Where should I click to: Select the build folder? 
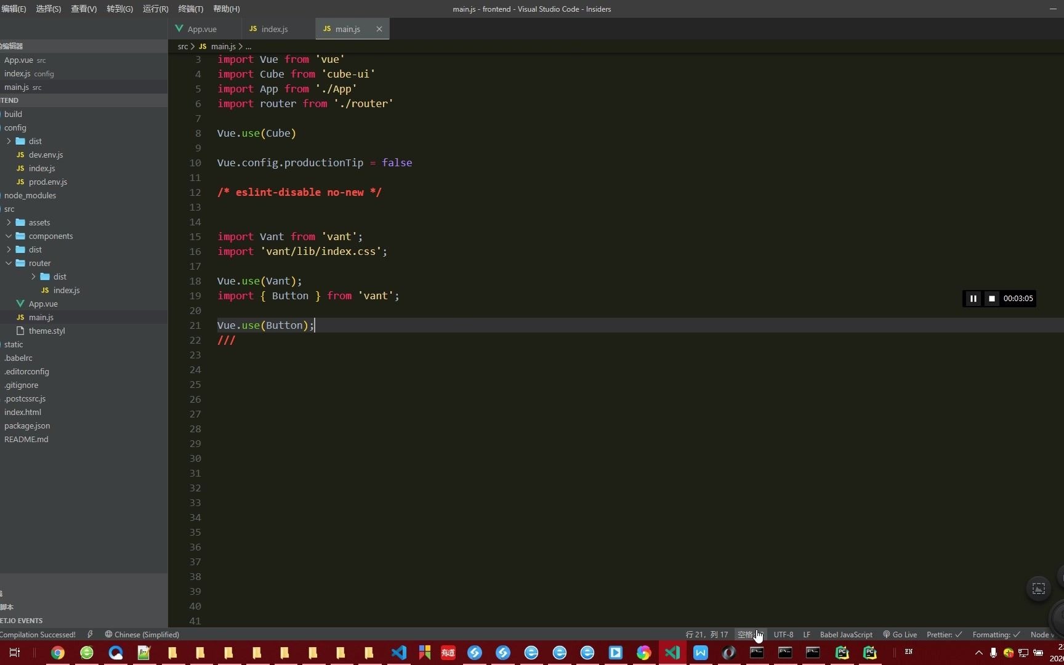13,114
